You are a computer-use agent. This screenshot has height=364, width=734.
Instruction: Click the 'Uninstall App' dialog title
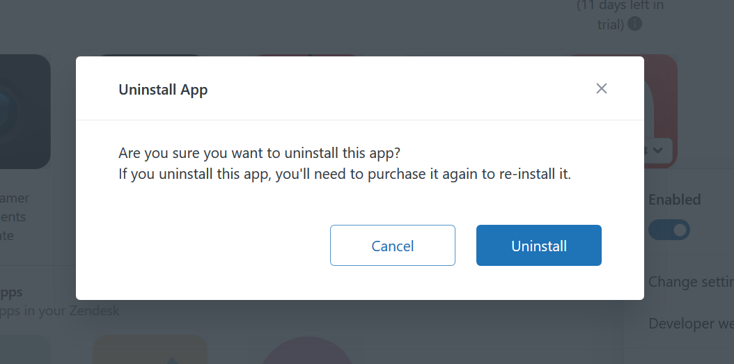[x=163, y=89]
